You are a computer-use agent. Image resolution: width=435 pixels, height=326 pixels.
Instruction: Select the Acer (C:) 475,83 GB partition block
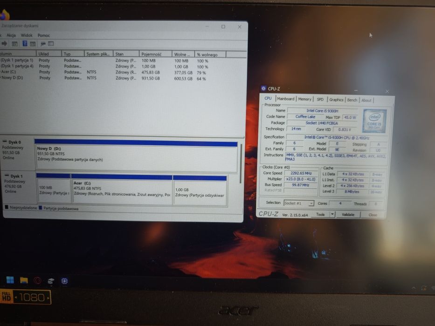(122, 190)
